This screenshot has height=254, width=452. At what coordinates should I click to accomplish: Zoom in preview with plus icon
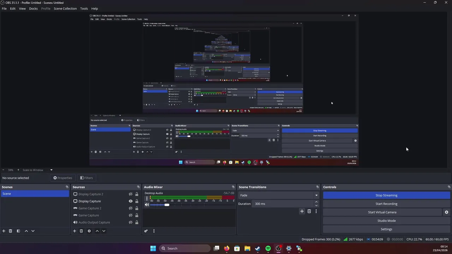click(x=18, y=170)
